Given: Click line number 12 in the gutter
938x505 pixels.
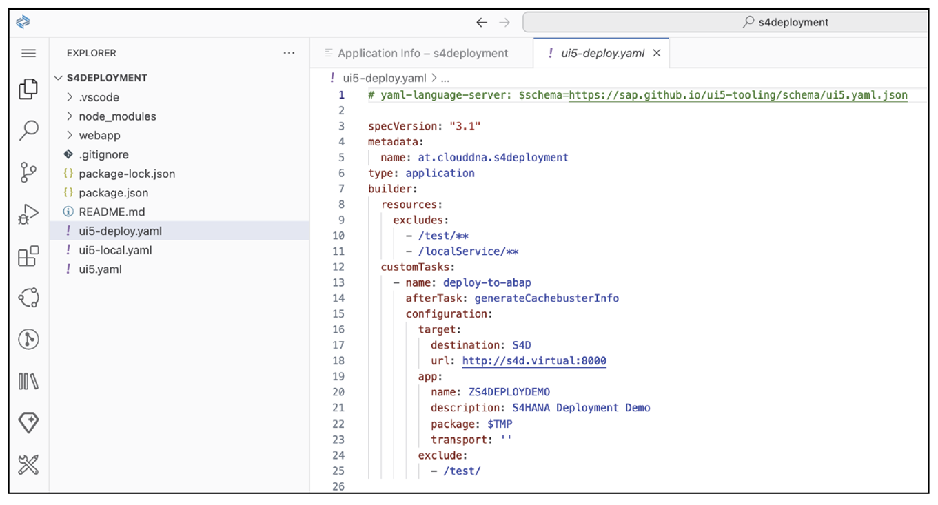Looking at the screenshot, I should (338, 267).
